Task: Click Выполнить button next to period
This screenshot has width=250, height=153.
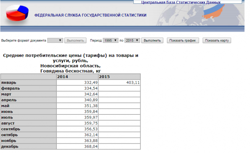Action: (x=152, y=40)
